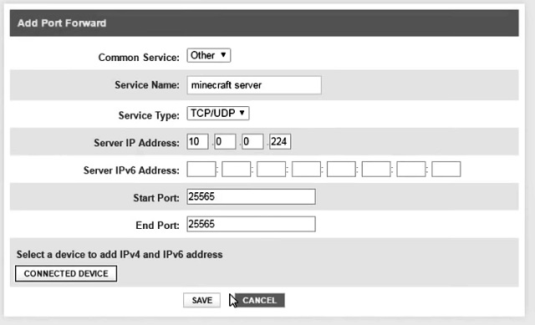Screen dimensions: 535x325
Task: Click the sixth Server IPv6 Address field
Action: (x=376, y=169)
